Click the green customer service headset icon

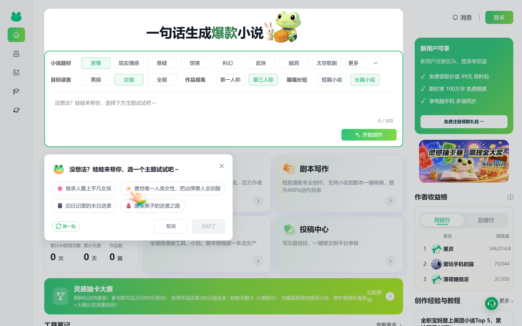[491, 303]
